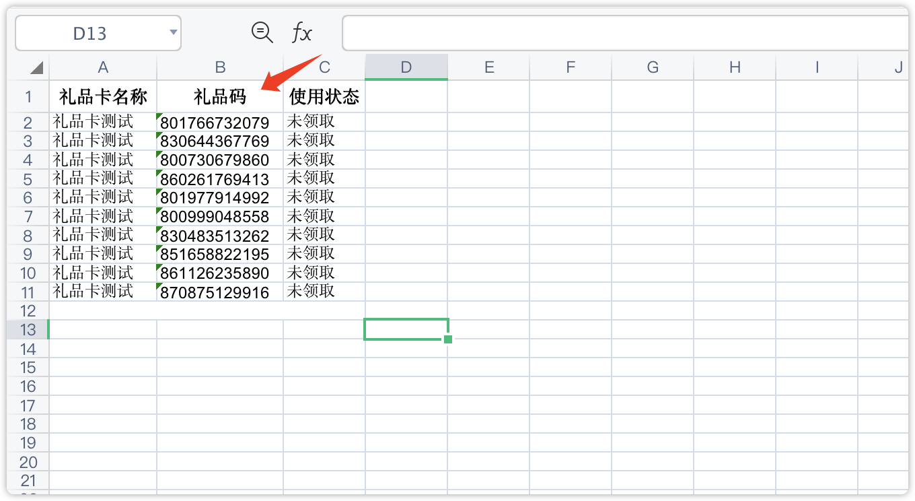915x501 pixels.
Task: Open the Name Box dropdown arrow
Action: (174, 32)
